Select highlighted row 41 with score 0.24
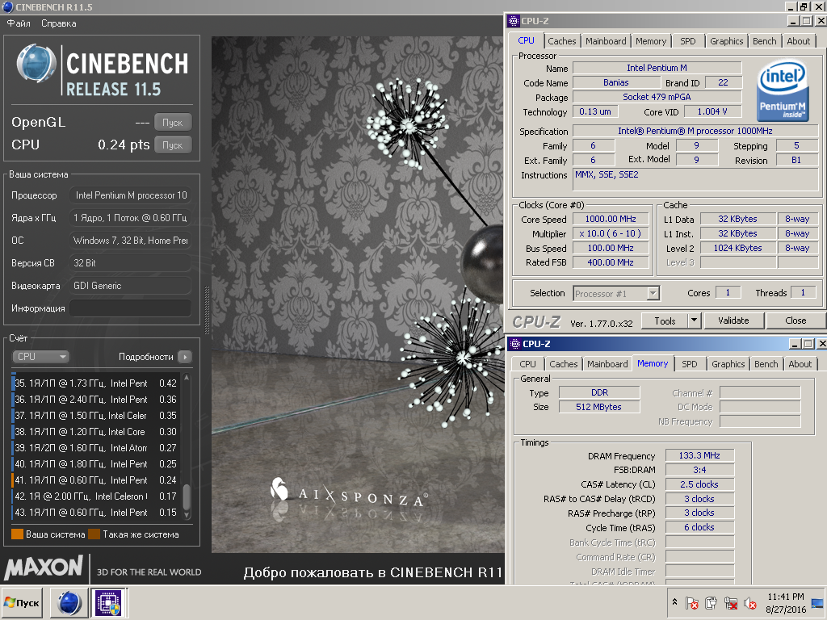 click(x=96, y=480)
